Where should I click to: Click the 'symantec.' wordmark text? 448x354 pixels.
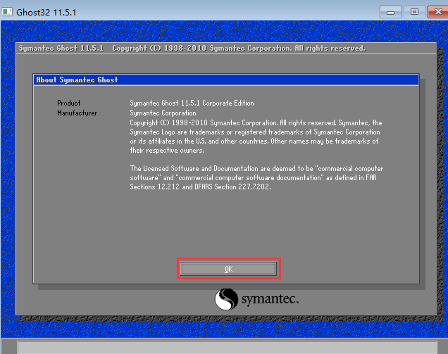coord(270,300)
